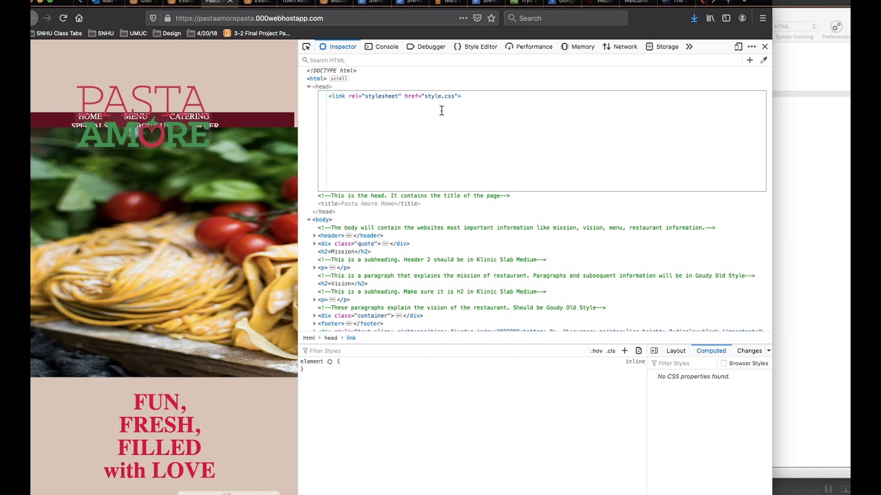Expand the footer element node
This screenshot has height=495, width=881.
315,324
